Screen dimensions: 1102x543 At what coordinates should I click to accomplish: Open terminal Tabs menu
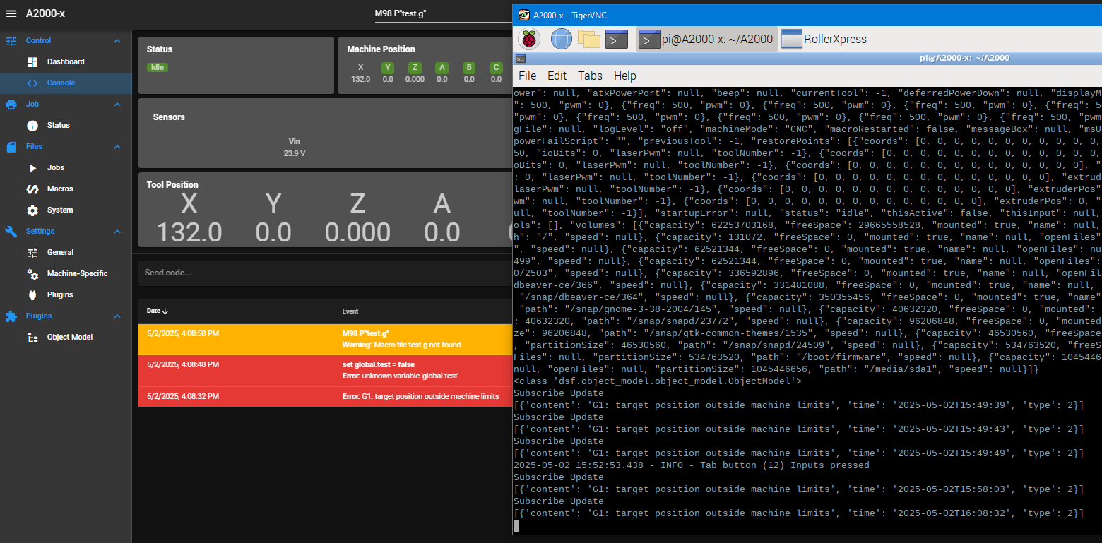[x=590, y=76]
